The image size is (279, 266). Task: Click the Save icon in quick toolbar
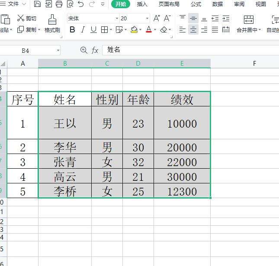[x=37, y=4]
